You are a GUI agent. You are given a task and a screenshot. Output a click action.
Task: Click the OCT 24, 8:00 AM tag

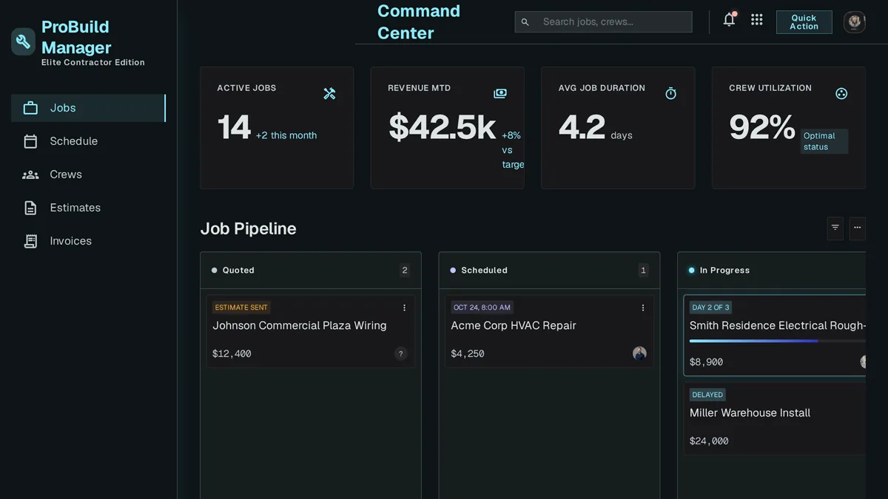pyautogui.click(x=482, y=308)
